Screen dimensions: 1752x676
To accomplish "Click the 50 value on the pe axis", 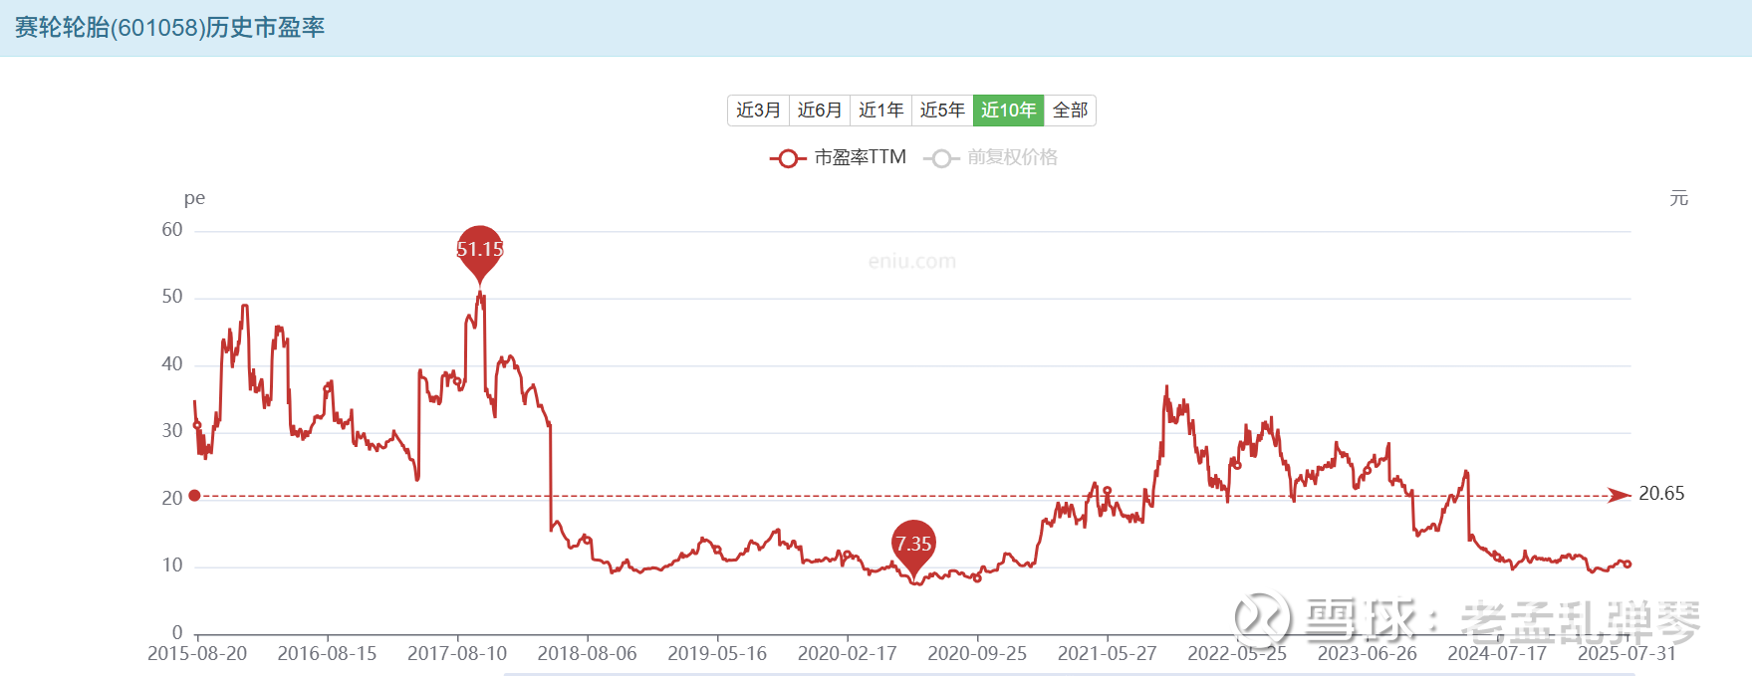I will coord(172,297).
